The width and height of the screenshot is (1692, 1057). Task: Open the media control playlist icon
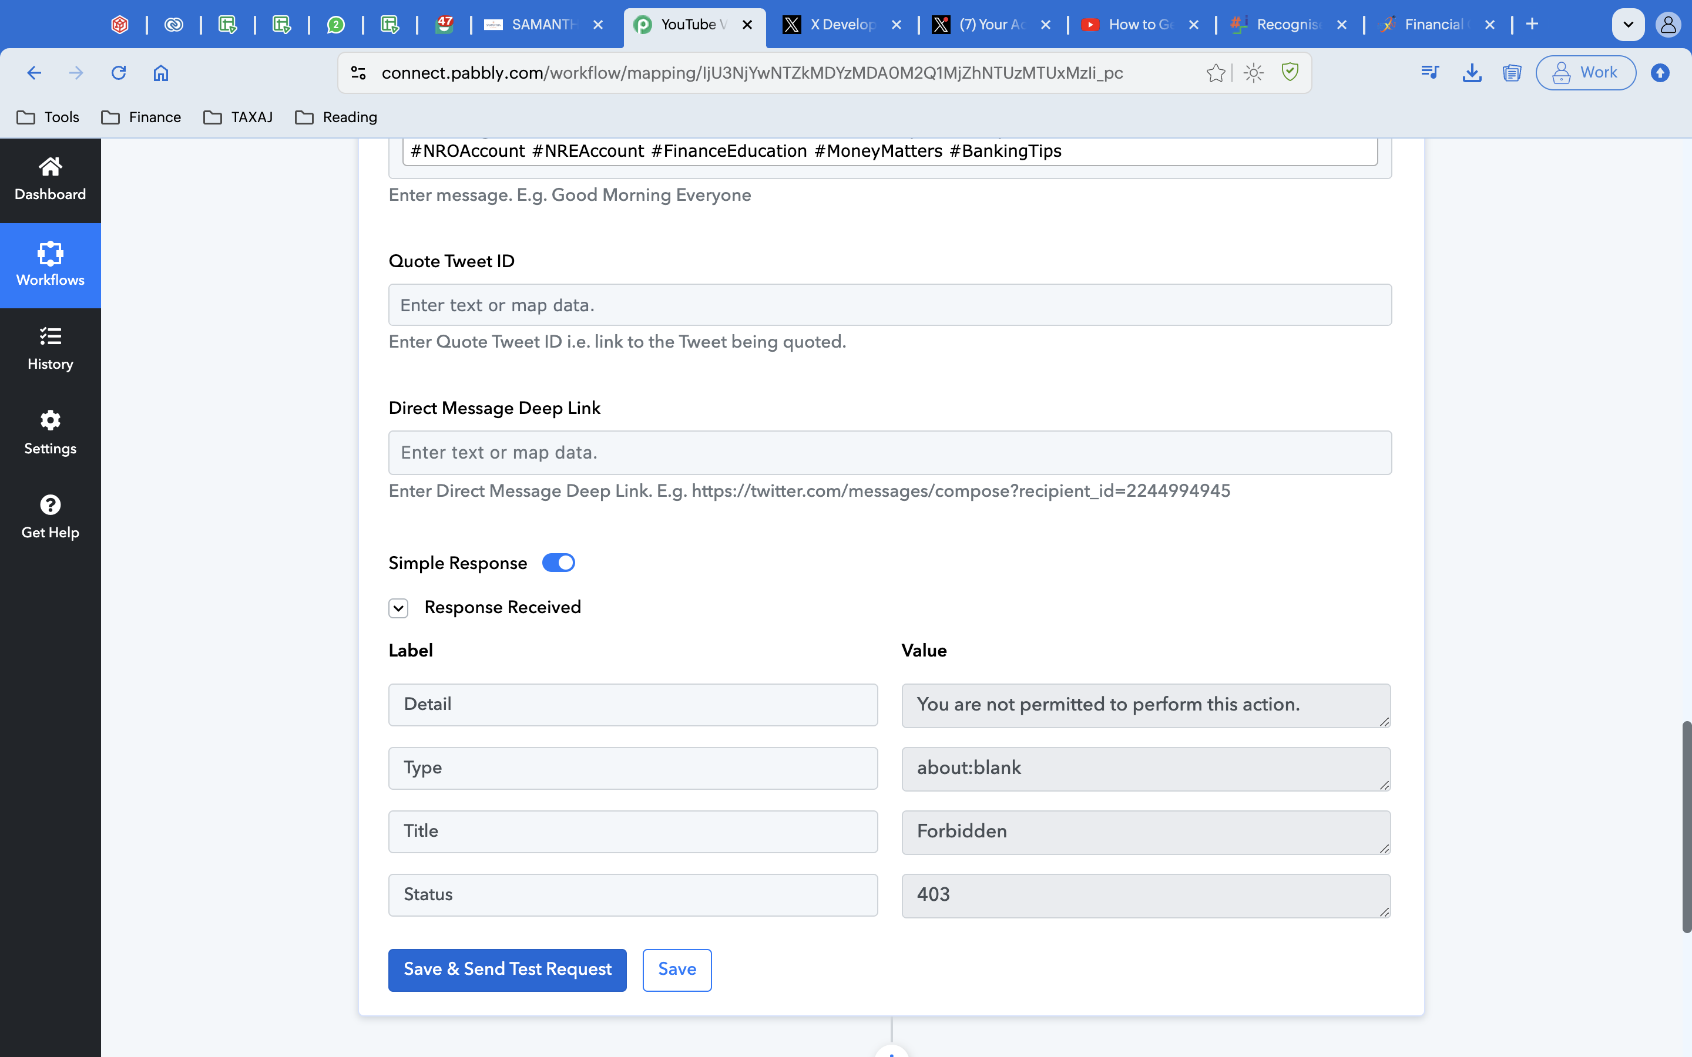(x=1430, y=73)
